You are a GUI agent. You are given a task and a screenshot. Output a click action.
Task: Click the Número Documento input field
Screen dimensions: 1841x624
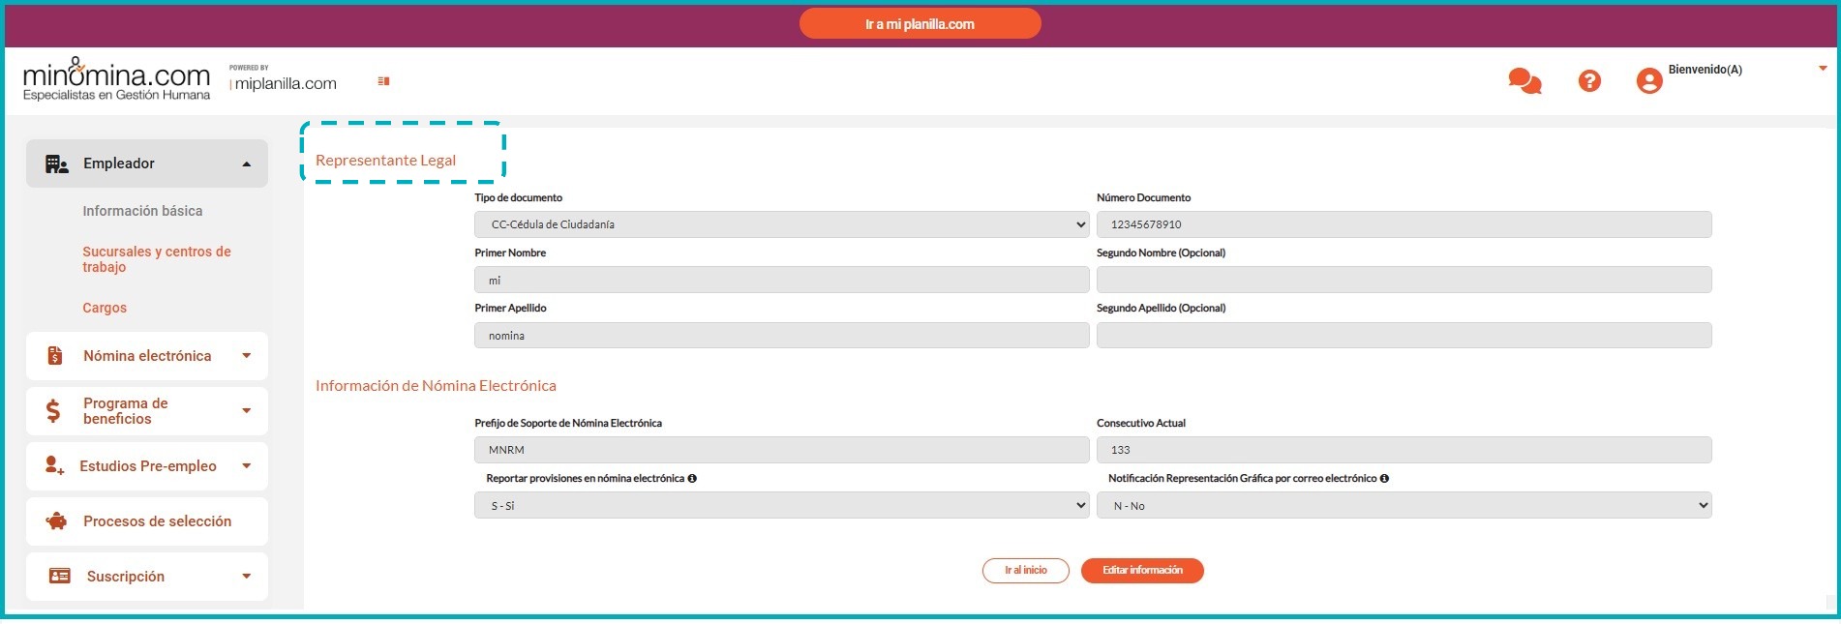1403,224
